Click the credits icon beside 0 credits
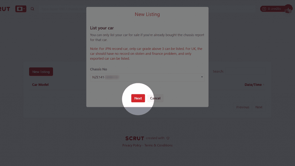 [x=264, y=9]
